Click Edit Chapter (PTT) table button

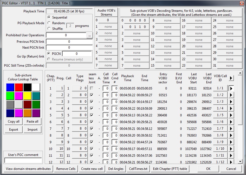point(170,169)
